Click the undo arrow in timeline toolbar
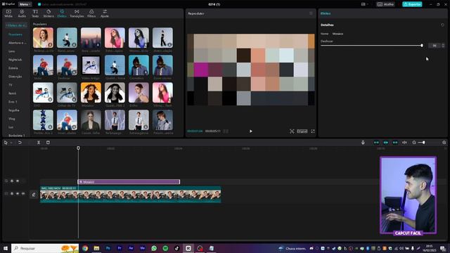This screenshot has width=450, height=253. pyautogui.click(x=20, y=143)
